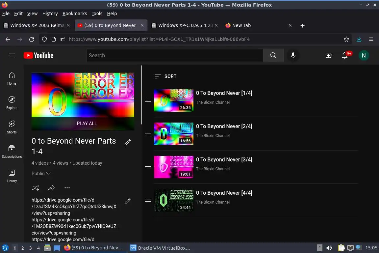Open the History menu
The height and width of the screenshot is (253, 379).
(x=50, y=14)
